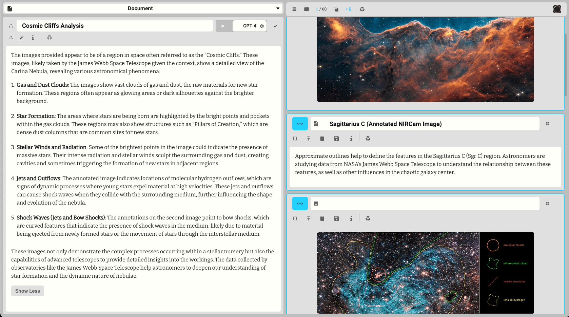
Task: Show info for Sagittarius C card
Action: click(351, 139)
